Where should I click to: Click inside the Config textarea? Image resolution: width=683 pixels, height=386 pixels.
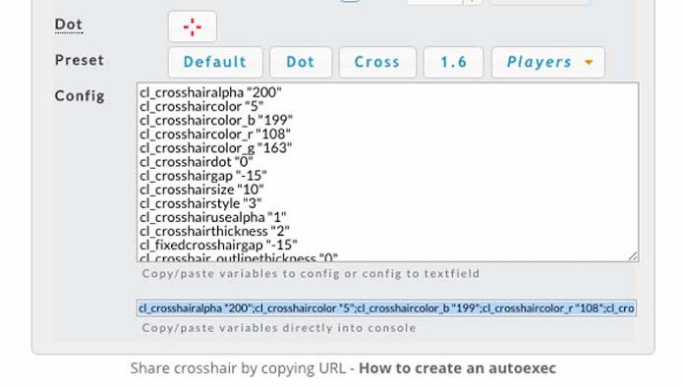[387, 172]
